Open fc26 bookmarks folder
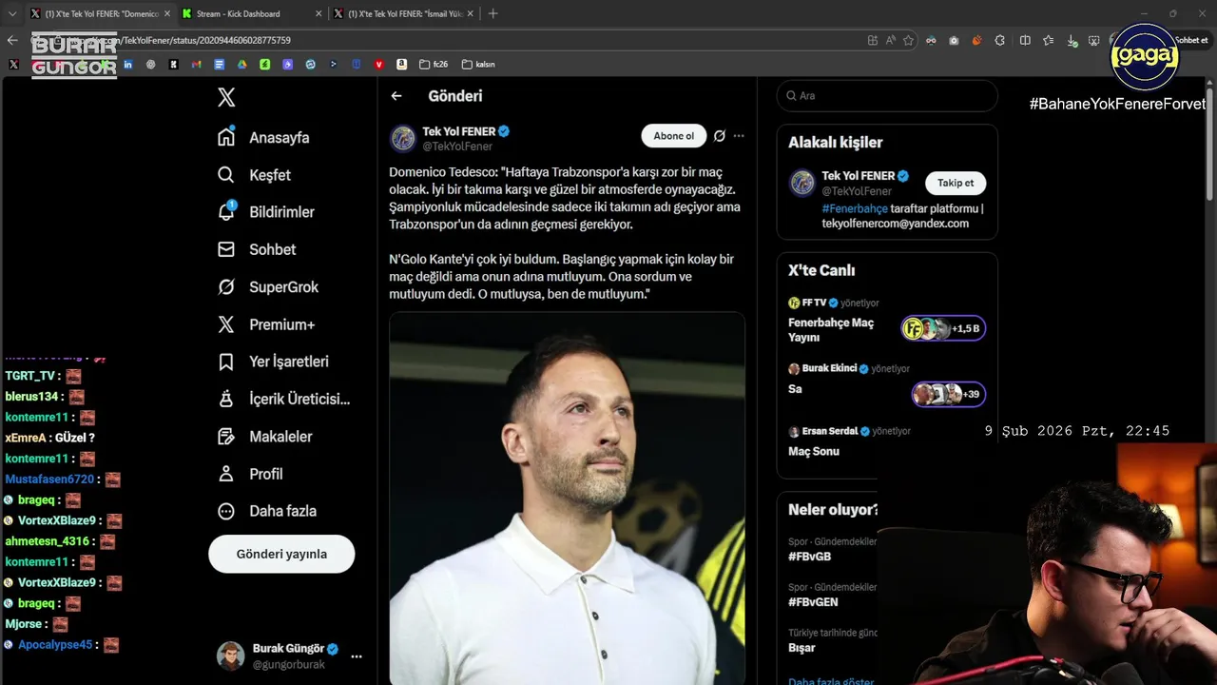Screen dimensions: 1217x685 (434, 64)
